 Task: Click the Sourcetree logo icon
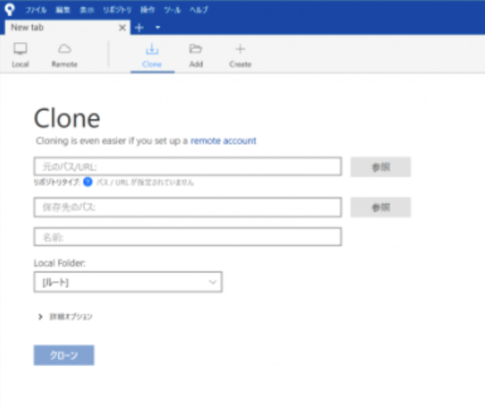10,10
